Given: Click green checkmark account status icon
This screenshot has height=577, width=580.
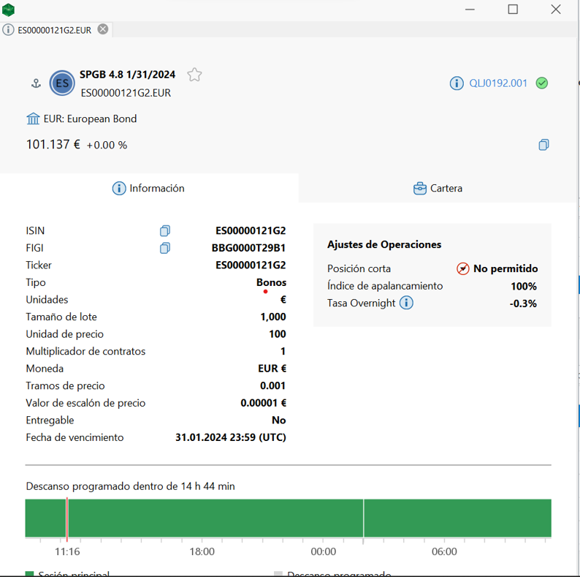Looking at the screenshot, I should tap(542, 83).
